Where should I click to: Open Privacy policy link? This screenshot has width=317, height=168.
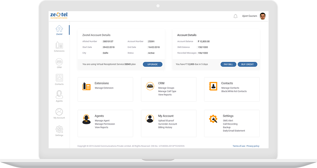pos(253,146)
